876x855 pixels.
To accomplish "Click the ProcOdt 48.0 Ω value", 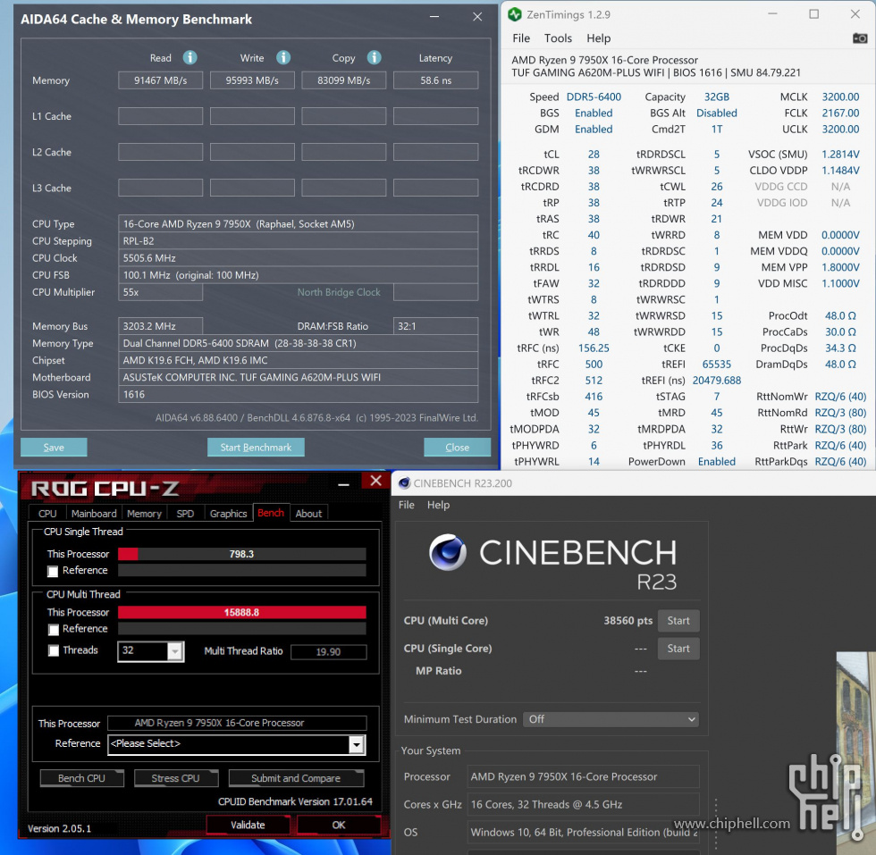I will pyautogui.click(x=839, y=315).
